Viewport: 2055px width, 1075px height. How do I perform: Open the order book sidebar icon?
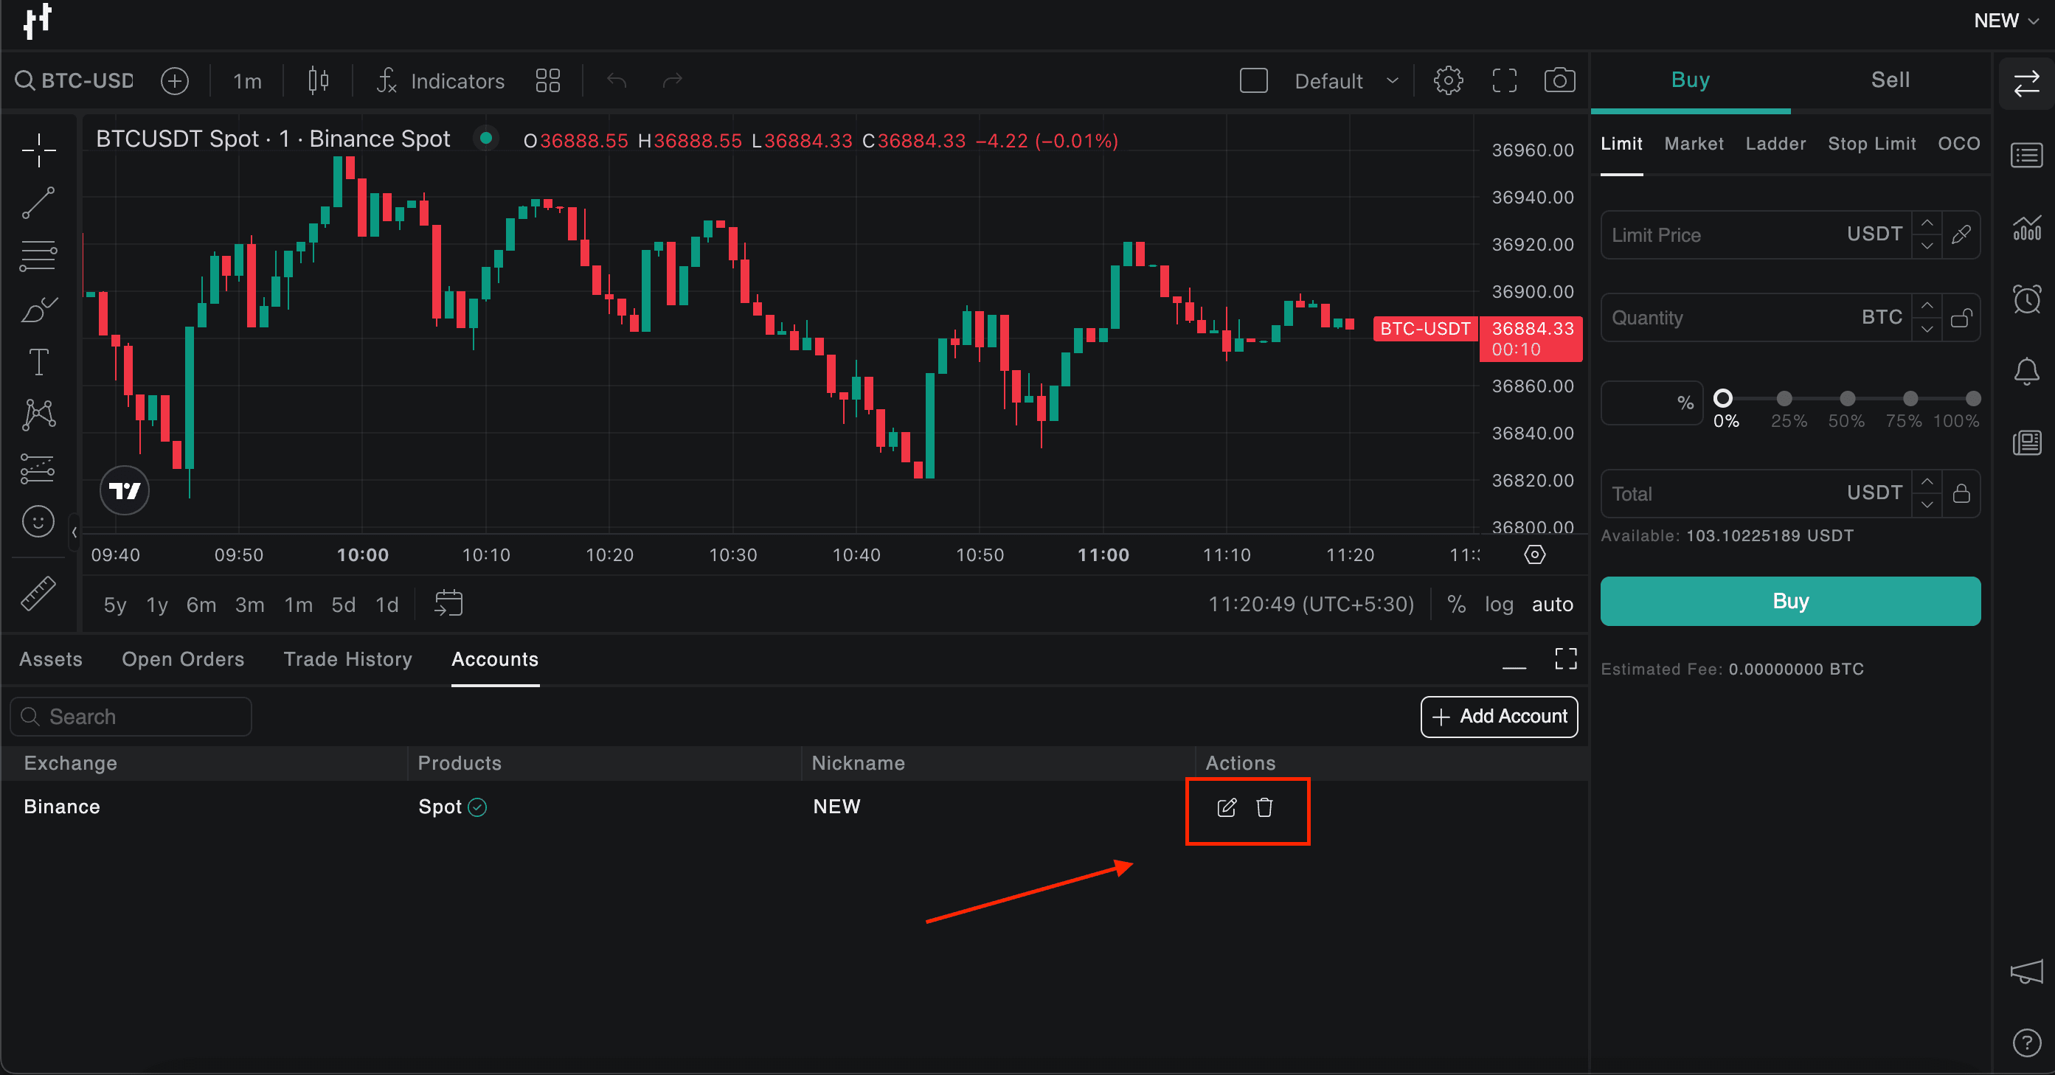[x=2026, y=156]
